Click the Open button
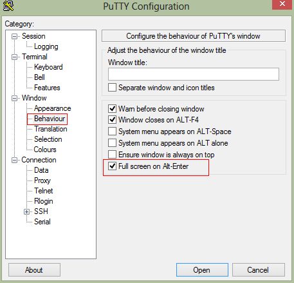Image resolution: width=294 pixels, height=283 pixels. point(202,270)
